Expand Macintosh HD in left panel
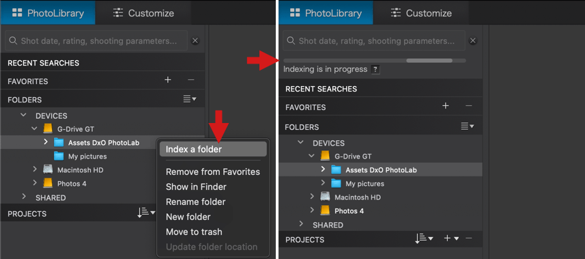585x259 pixels. coord(35,169)
